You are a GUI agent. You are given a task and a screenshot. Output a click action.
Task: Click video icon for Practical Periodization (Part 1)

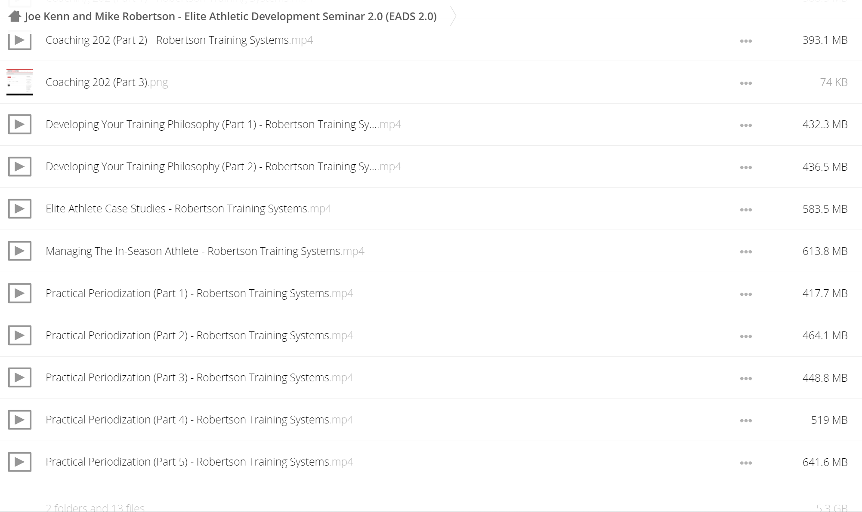click(20, 293)
